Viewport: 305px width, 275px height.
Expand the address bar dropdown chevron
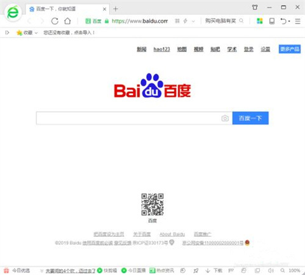pos(193,21)
